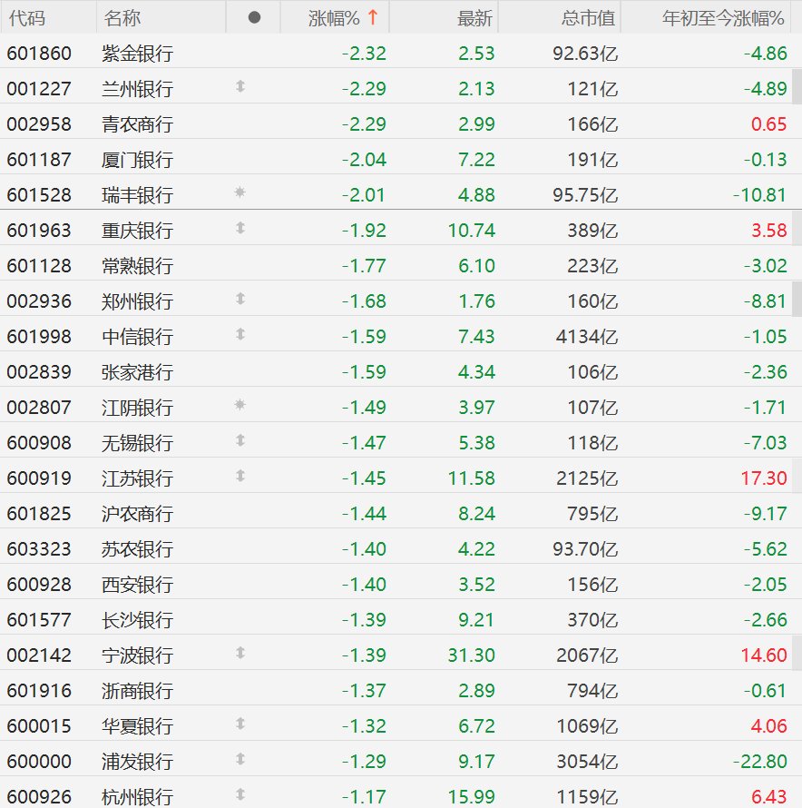Sort by the 年初至今涨幅% column header
The image size is (802, 808).
click(x=723, y=18)
